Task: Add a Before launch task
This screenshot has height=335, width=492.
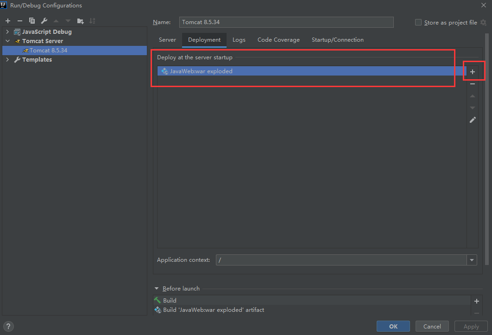Action: pyautogui.click(x=477, y=301)
